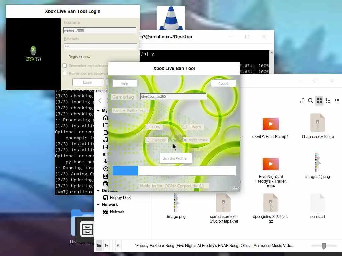Screen dimensions: 342x256
Task: Click the Username field in login window
Action: coord(100,30)
